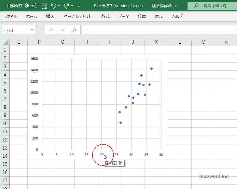This screenshot has height=189, width=237.
Task: Click the horizontal axis label 20
Action: pos(101,155)
